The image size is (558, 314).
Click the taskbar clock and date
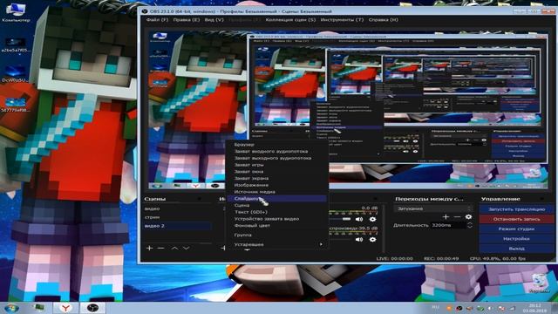[535, 308]
